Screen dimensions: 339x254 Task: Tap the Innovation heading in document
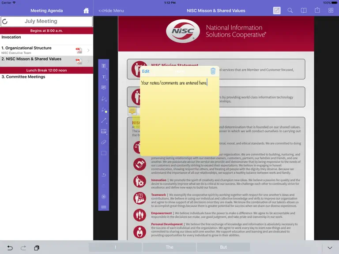tap(159, 180)
